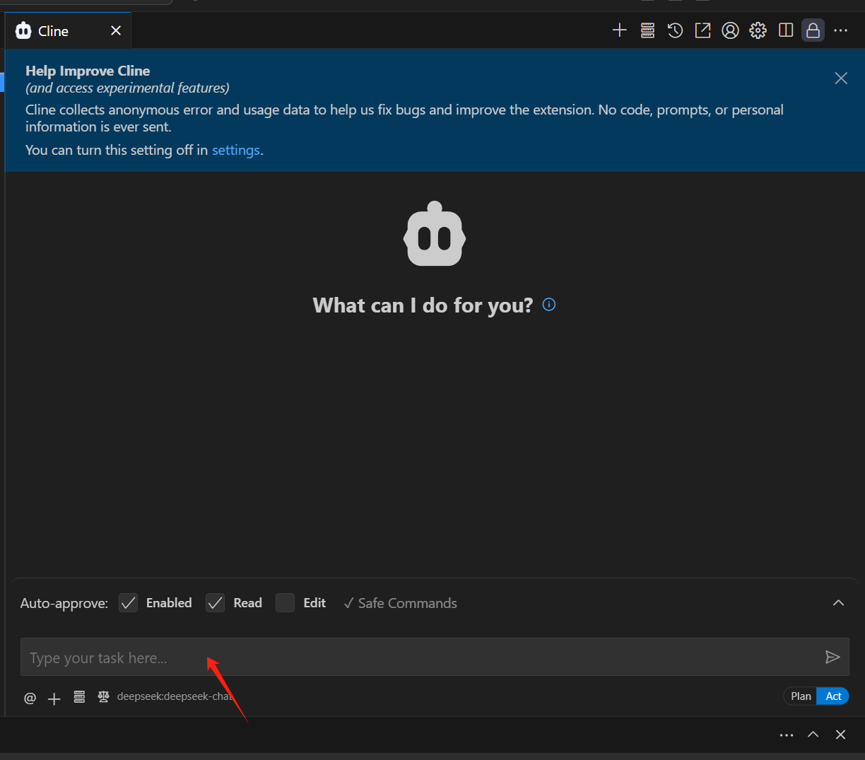Viewport: 865px width, 760px height.
Task: Click the Safe Commands option
Action: pyautogui.click(x=400, y=603)
